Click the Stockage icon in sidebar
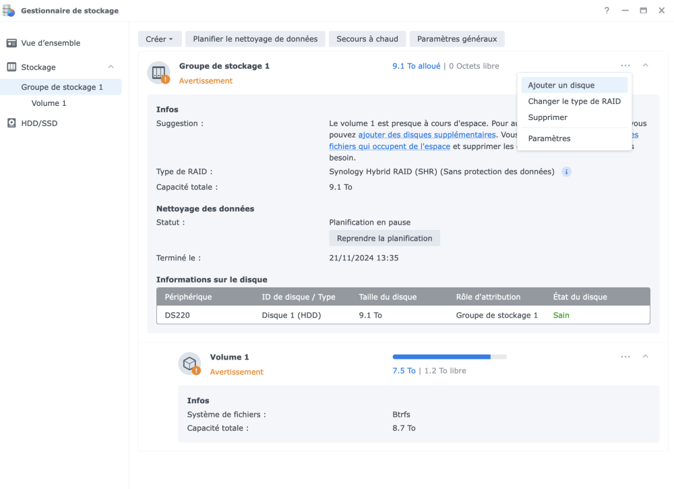 11,67
